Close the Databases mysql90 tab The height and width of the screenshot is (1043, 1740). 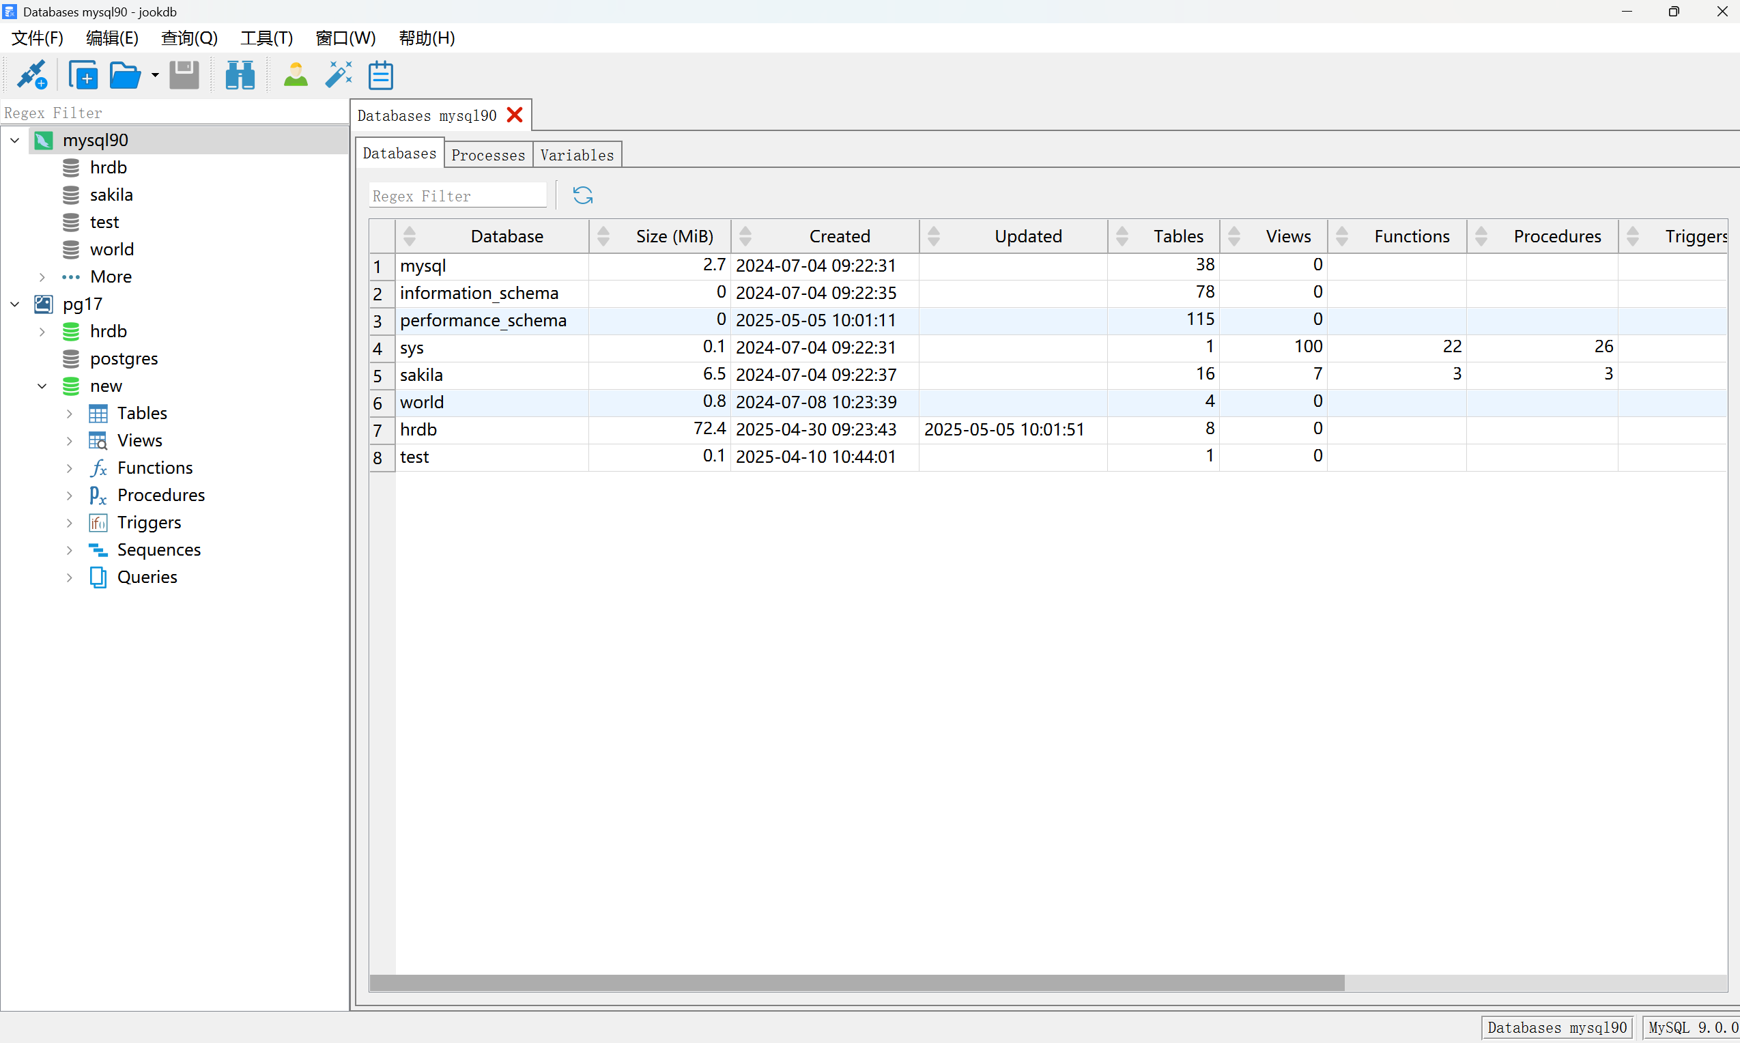coord(515,115)
